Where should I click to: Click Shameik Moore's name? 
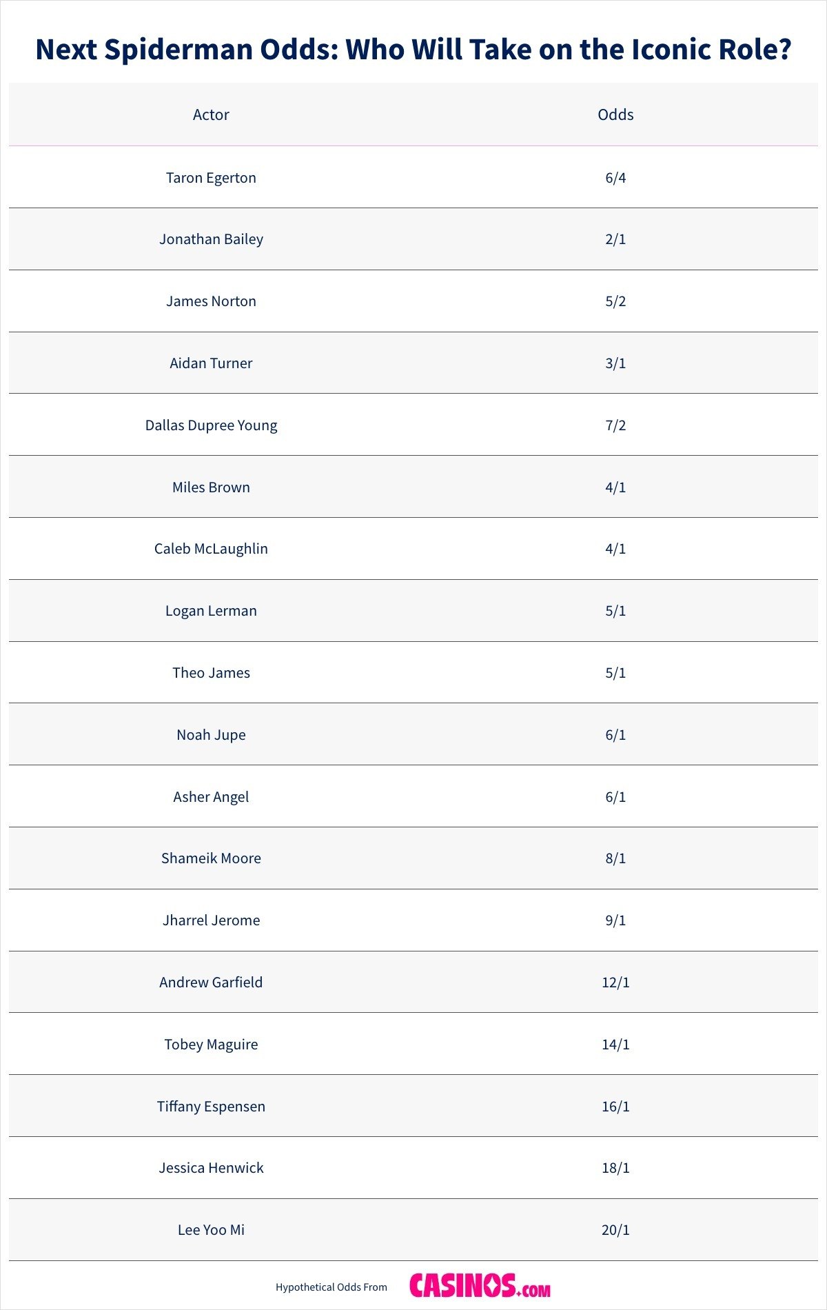tap(211, 858)
